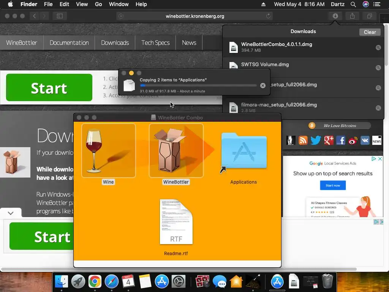Open Spotlight search in menu bar
The width and height of the screenshot is (389, 292).
pos(353,4)
